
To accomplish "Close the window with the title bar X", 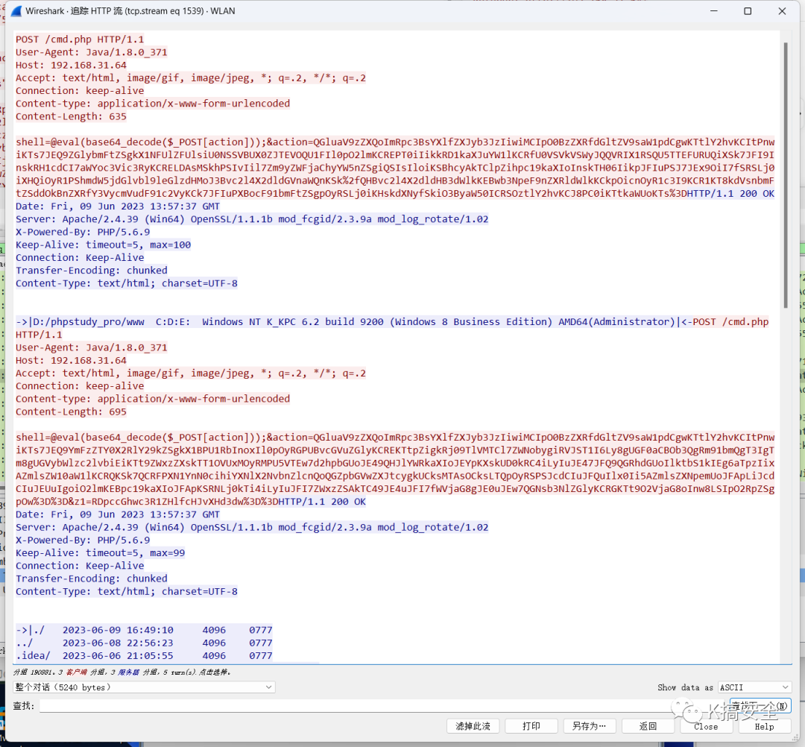I will pos(782,10).
